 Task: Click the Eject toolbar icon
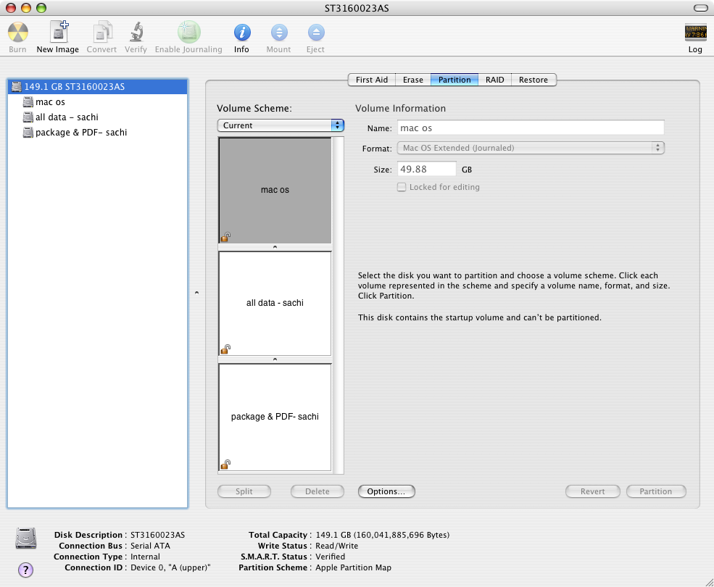coord(316,33)
